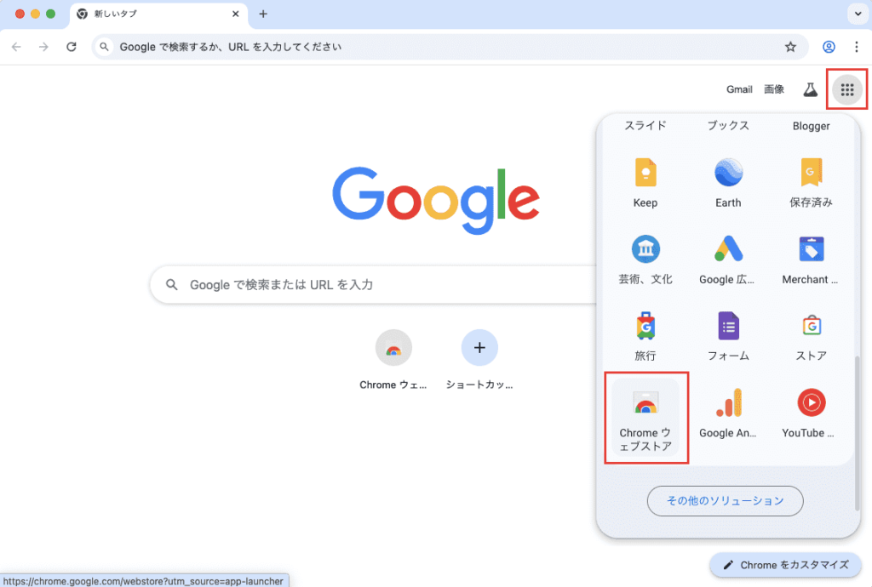Viewport: 872px width, 587px height.
Task: Open スライド app label
Action: (645, 126)
